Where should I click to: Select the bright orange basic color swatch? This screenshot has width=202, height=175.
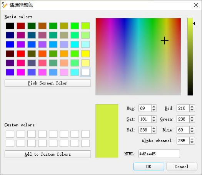(64, 54)
